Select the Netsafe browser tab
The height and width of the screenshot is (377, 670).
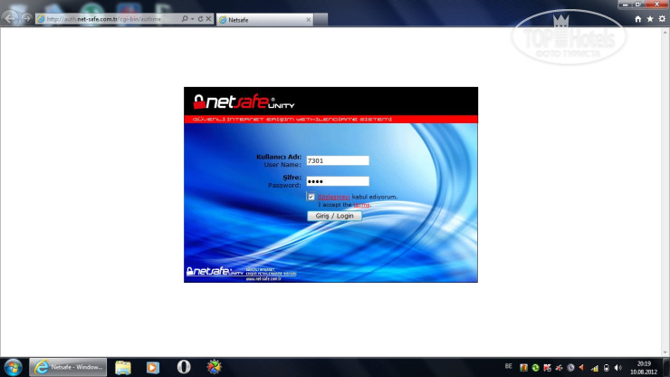pos(265,20)
